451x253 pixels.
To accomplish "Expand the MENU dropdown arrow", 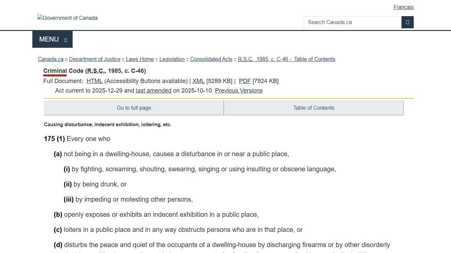I will tap(65, 40).
